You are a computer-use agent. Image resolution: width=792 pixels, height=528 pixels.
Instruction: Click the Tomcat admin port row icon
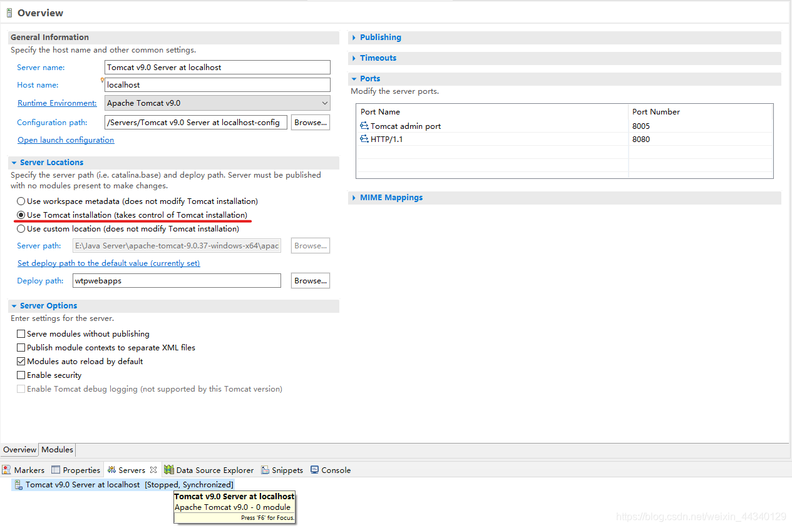tap(364, 126)
